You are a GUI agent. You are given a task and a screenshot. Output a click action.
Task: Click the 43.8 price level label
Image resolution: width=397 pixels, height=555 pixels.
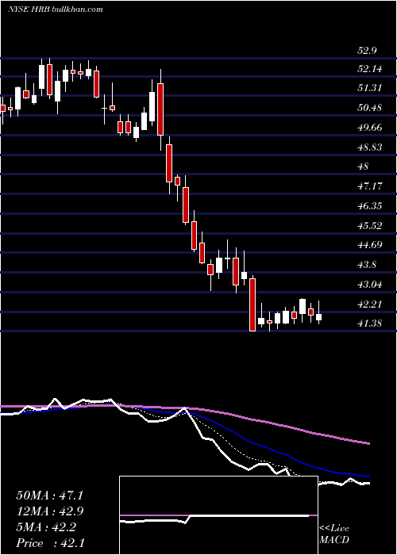(x=367, y=264)
